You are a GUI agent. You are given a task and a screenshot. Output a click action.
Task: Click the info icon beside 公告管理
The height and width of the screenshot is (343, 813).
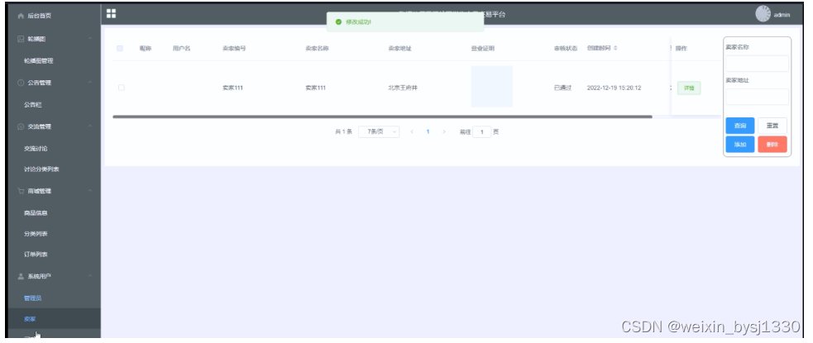[x=22, y=83]
